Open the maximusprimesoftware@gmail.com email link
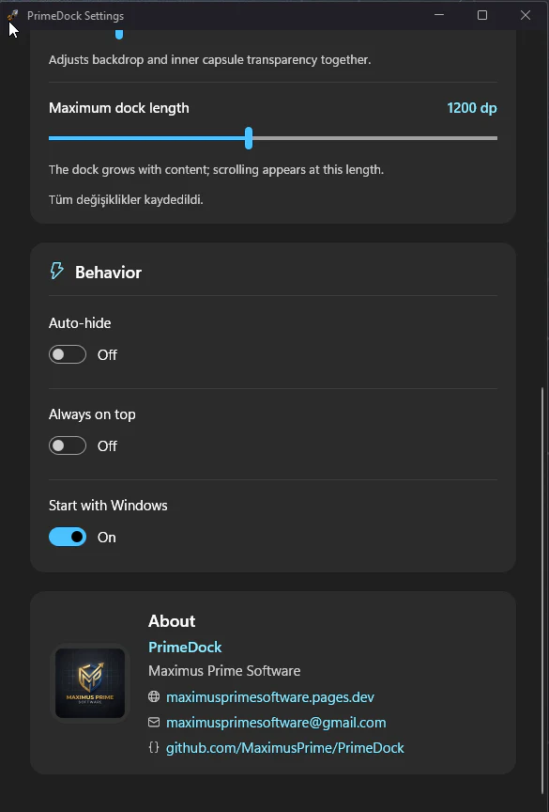Image resolution: width=549 pixels, height=812 pixels. (276, 723)
